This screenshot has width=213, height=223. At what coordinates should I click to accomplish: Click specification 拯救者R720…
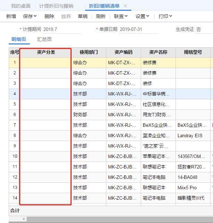pyautogui.click(x=191, y=167)
